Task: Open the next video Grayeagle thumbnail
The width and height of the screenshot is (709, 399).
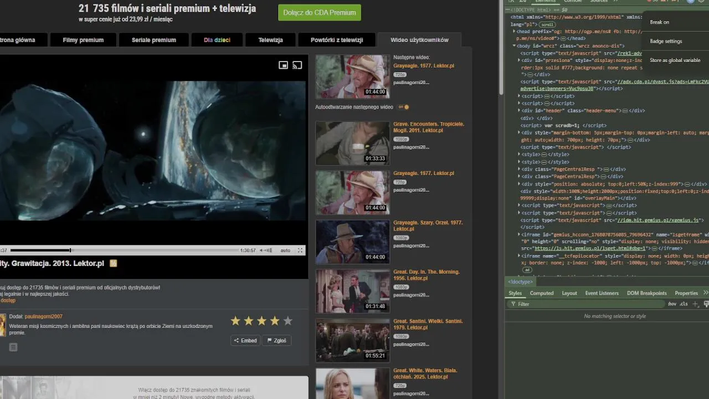Action: click(x=353, y=76)
